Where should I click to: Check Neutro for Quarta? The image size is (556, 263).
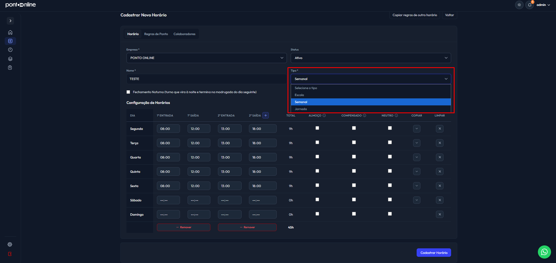(x=390, y=156)
